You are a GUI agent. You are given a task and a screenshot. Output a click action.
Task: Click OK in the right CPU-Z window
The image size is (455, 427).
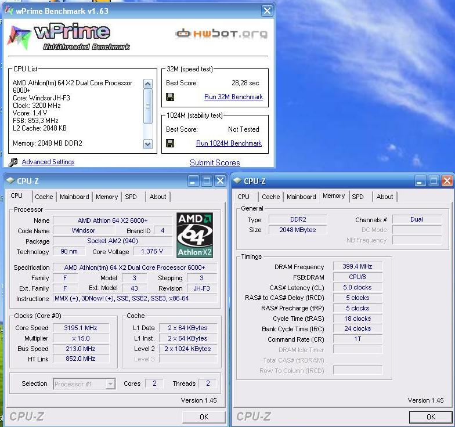pos(431,417)
